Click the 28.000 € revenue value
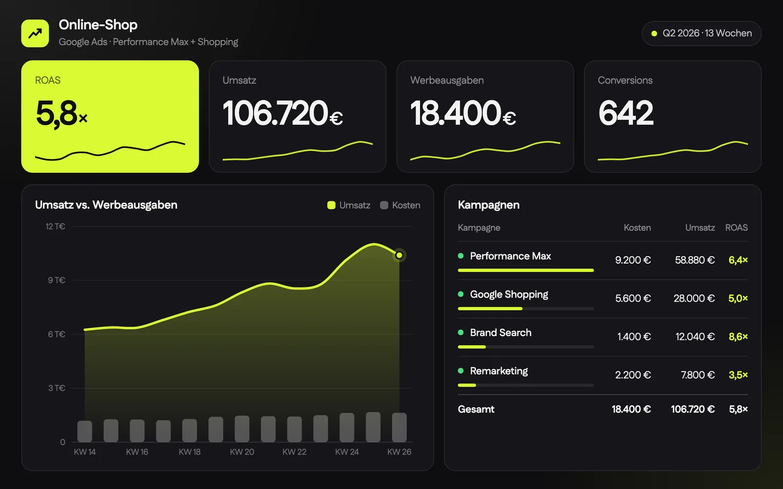This screenshot has height=489, width=783. click(694, 298)
